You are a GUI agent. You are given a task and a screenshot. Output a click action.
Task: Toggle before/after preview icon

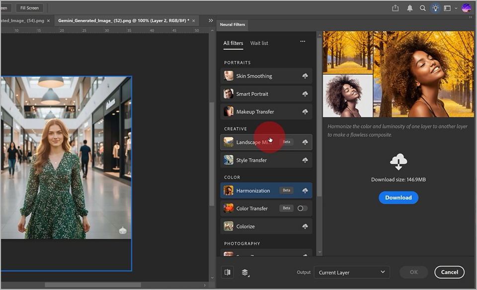point(227,272)
